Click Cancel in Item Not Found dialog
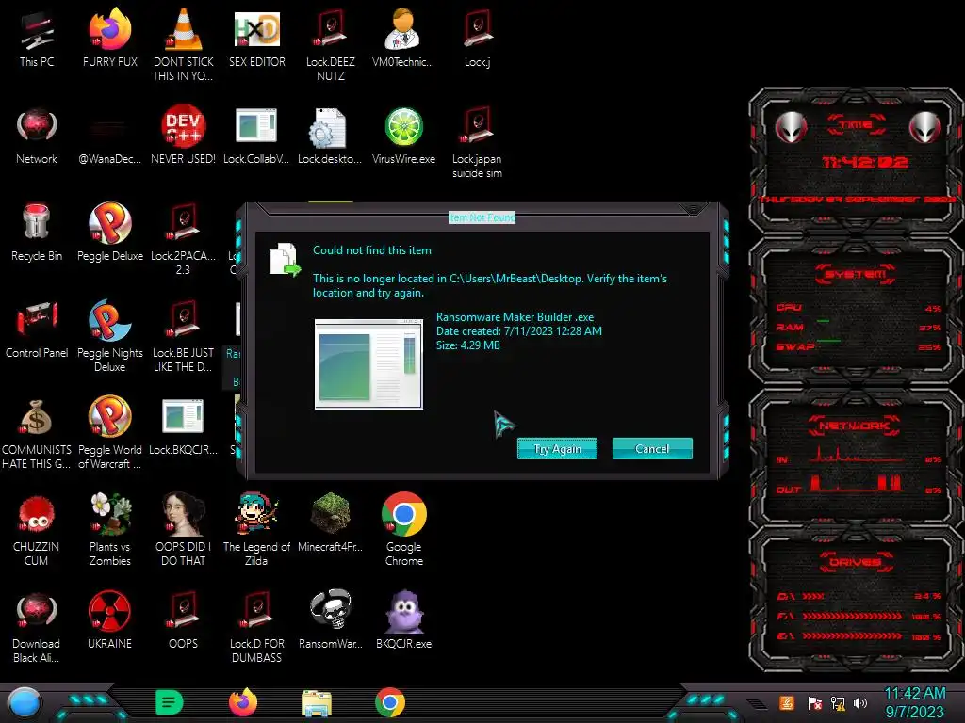The width and height of the screenshot is (965, 723). click(652, 449)
